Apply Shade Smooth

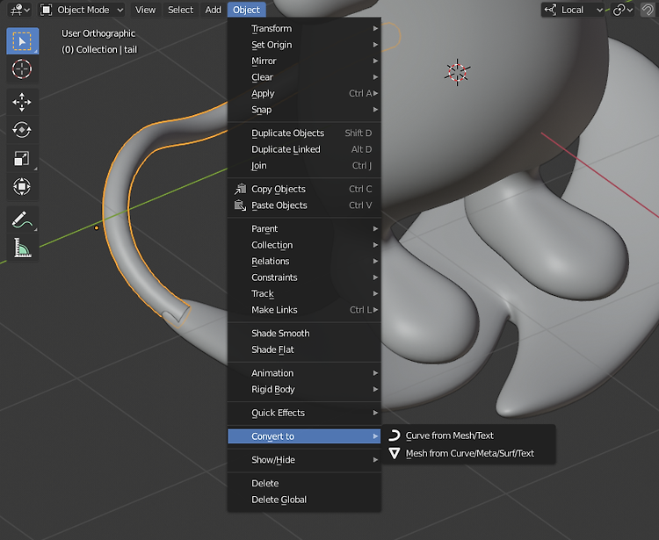304,334
